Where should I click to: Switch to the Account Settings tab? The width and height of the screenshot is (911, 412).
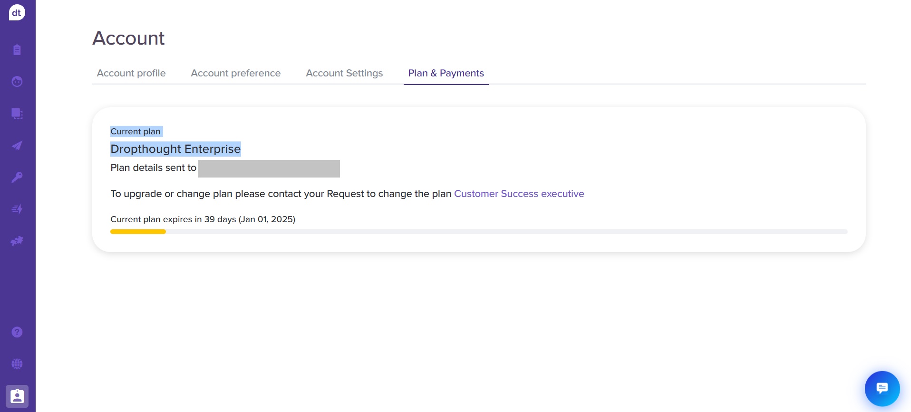point(344,73)
